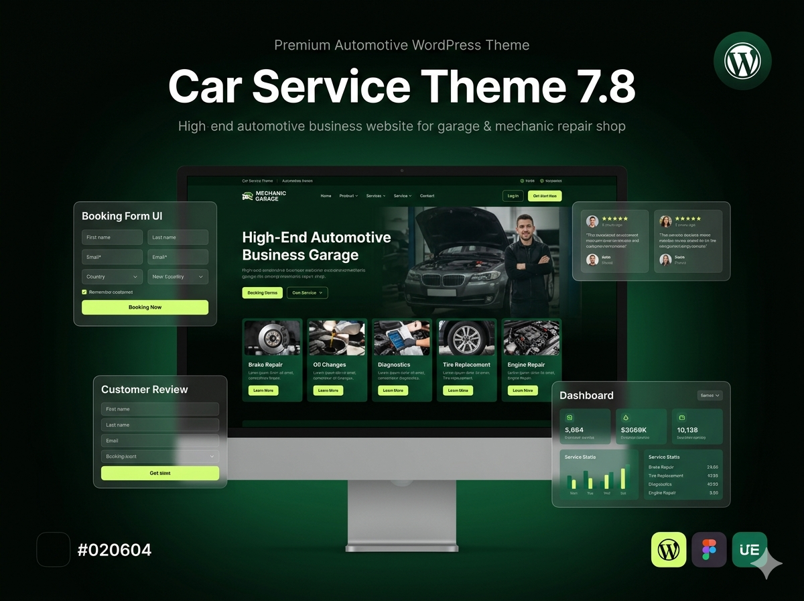This screenshot has width=804, height=601.
Task: Click the Figma icon tile
Action: click(x=709, y=550)
